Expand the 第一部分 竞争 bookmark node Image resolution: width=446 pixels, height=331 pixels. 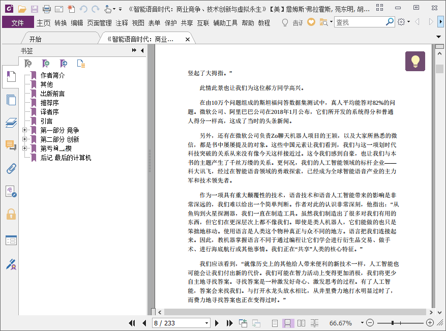pyautogui.click(x=25, y=130)
